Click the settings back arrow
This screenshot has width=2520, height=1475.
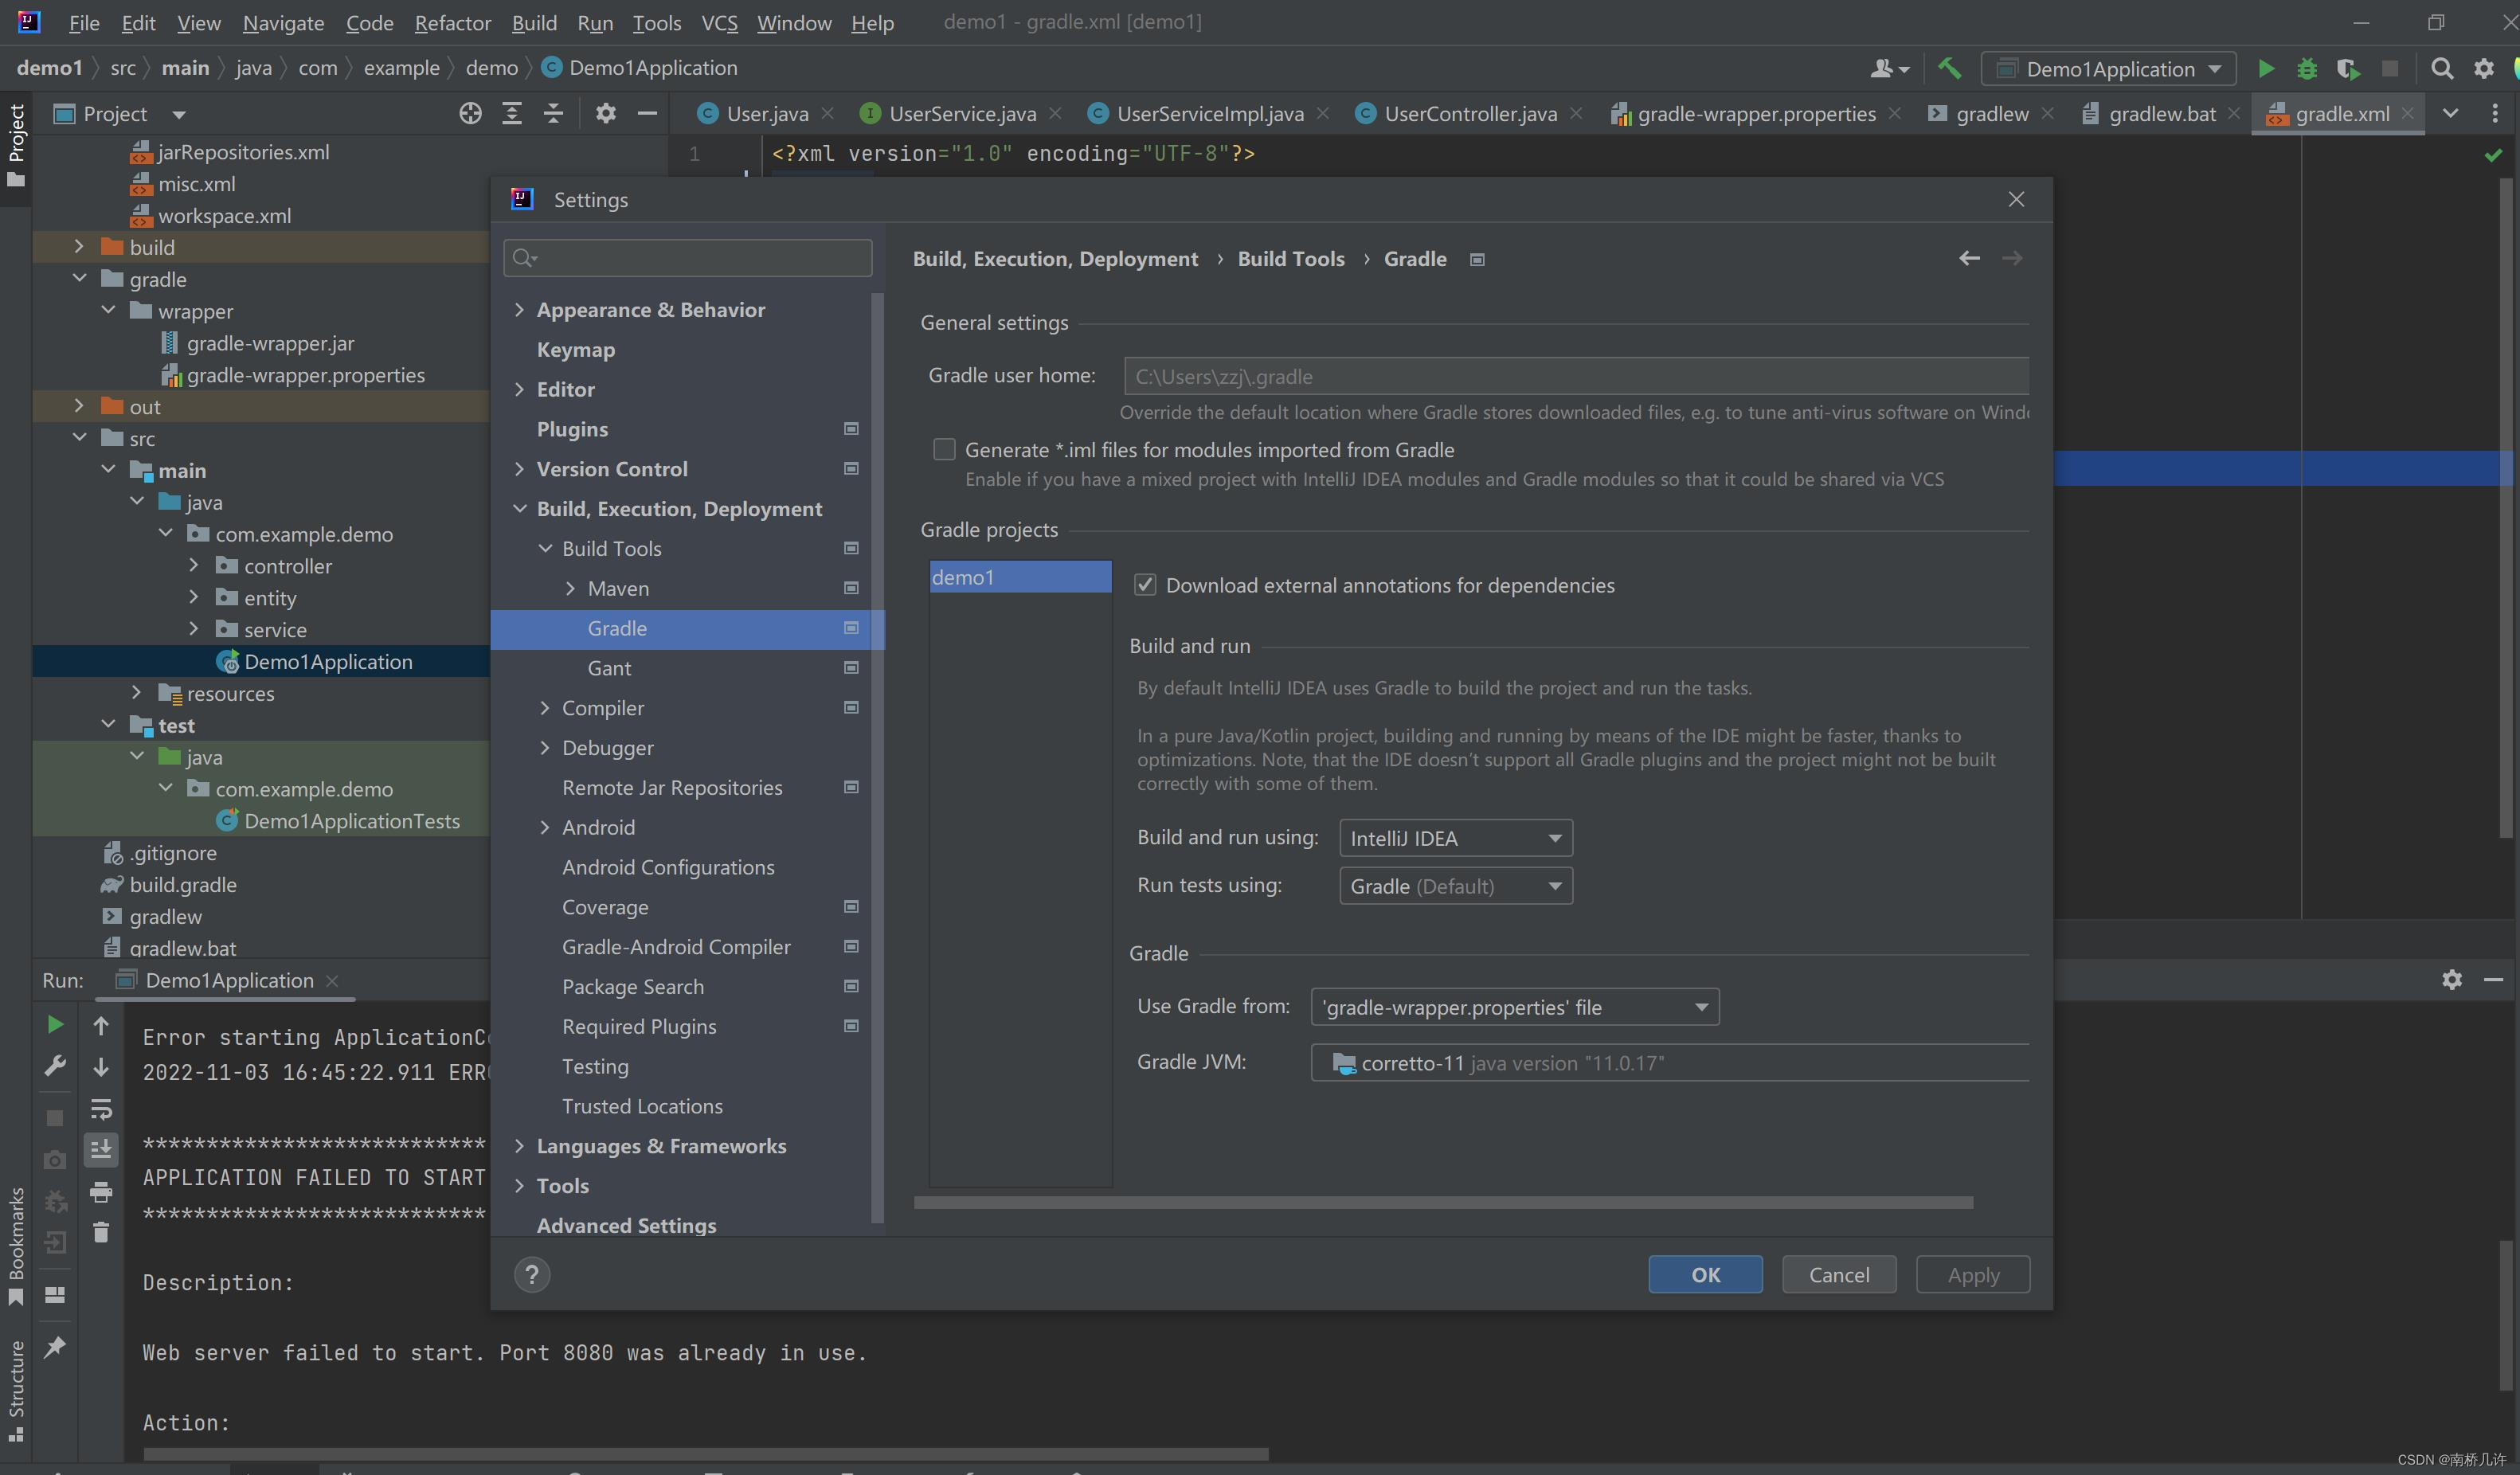coord(1969,259)
